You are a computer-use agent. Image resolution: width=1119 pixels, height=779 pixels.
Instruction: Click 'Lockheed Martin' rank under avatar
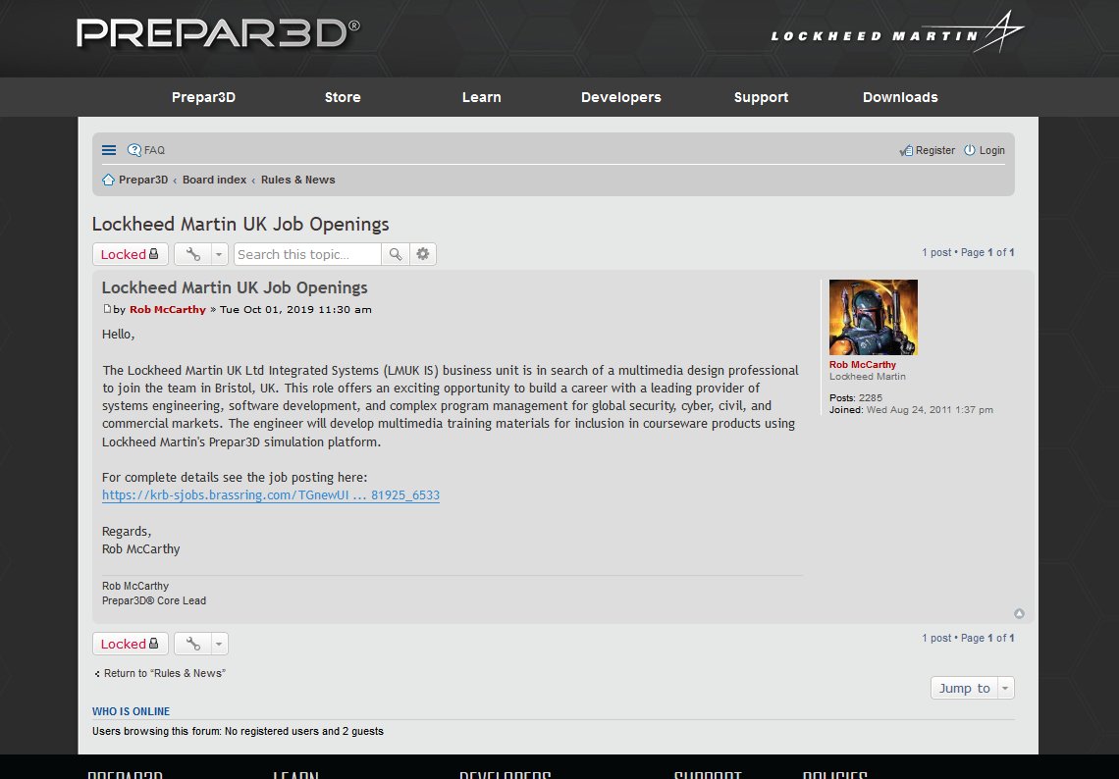point(867,377)
